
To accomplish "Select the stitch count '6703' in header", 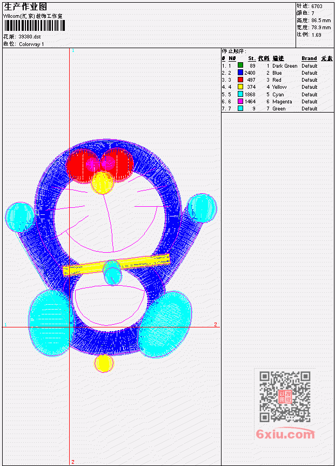I will pyautogui.click(x=317, y=6).
